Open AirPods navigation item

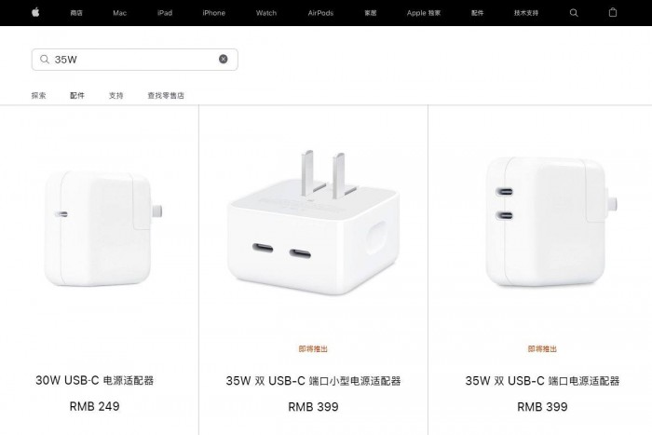tap(320, 13)
